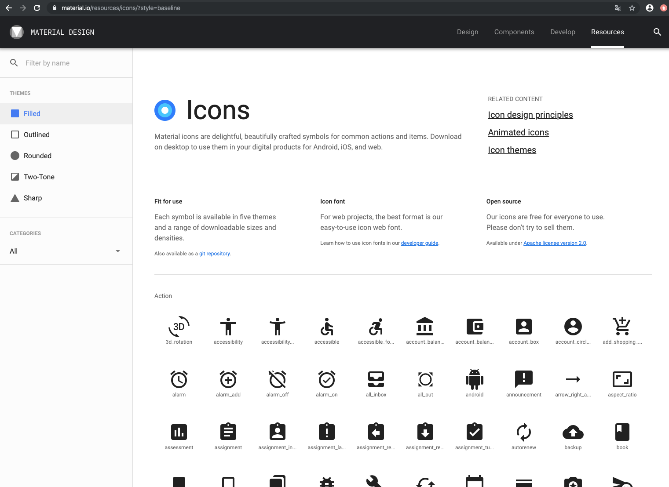Open Icon design principles link
This screenshot has height=487, width=669.
[x=530, y=115]
